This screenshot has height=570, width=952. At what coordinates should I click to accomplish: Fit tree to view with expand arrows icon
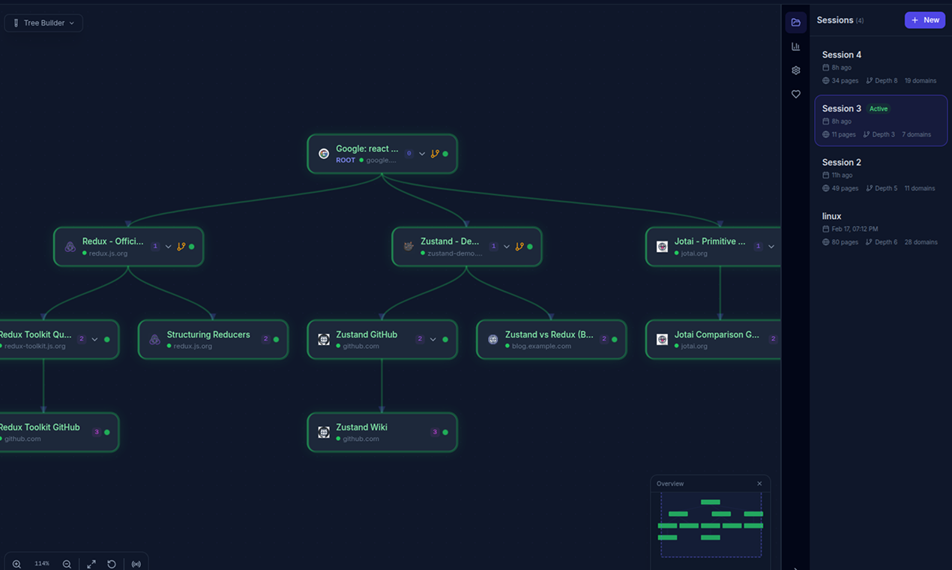tap(91, 563)
